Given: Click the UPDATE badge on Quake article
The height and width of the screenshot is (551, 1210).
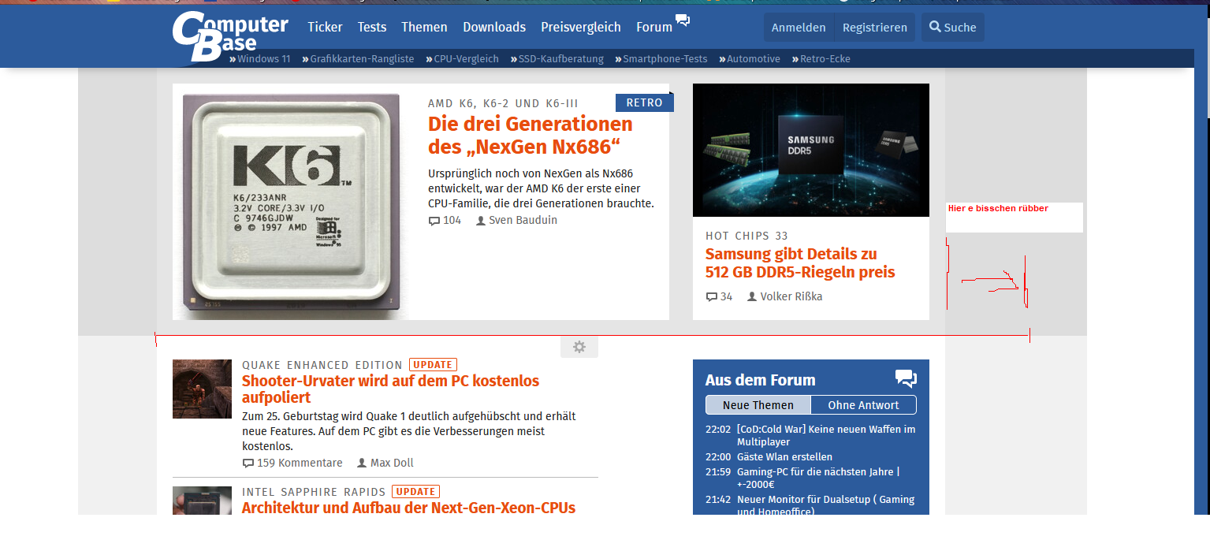Looking at the screenshot, I should 433,365.
